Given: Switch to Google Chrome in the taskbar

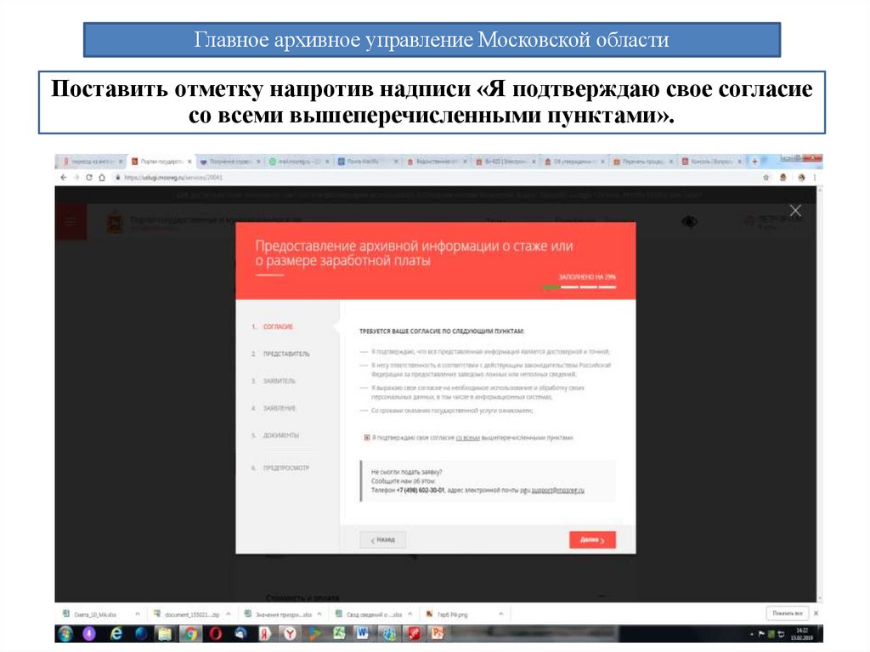Looking at the screenshot, I should pyautogui.click(x=190, y=633).
